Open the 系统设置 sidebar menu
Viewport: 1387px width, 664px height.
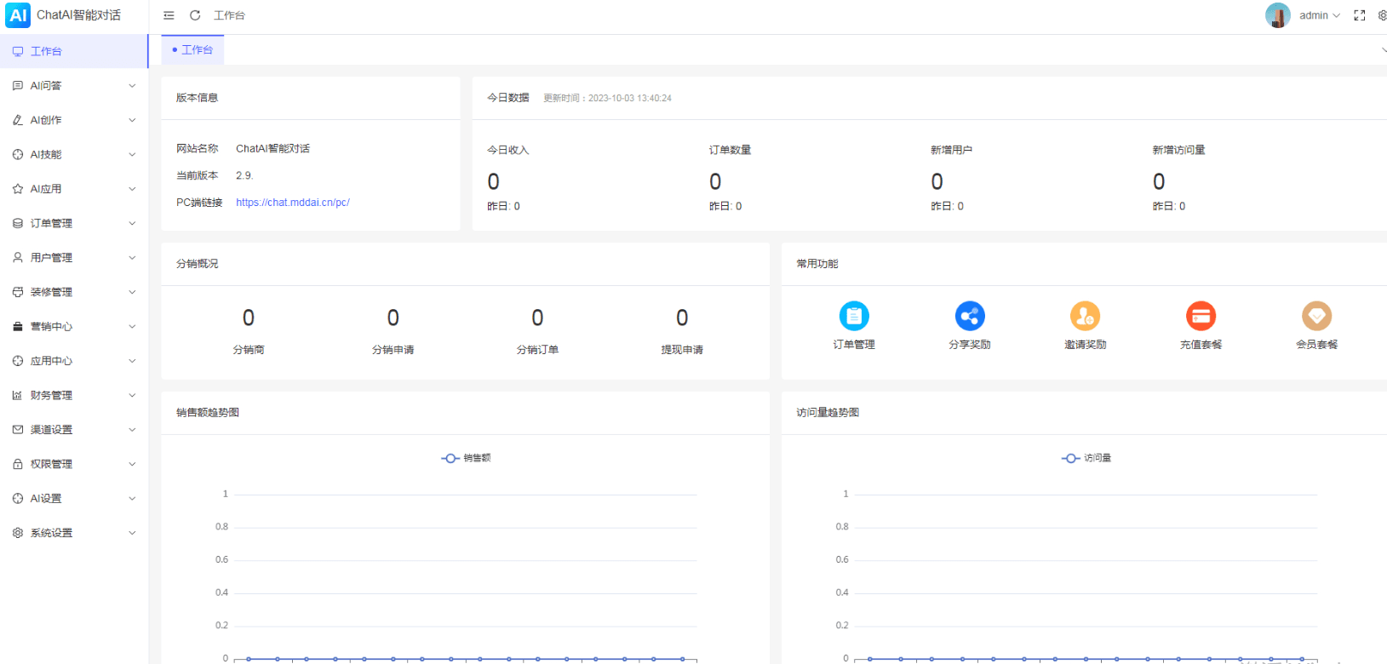click(74, 533)
